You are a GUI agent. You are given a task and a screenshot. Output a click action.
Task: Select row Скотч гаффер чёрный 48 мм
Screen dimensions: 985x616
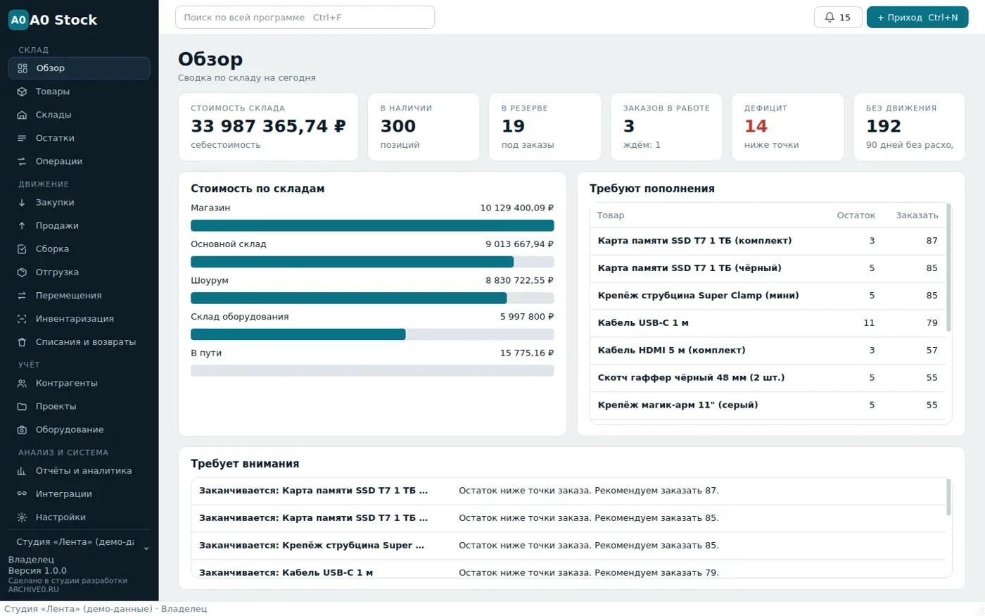[x=768, y=378]
